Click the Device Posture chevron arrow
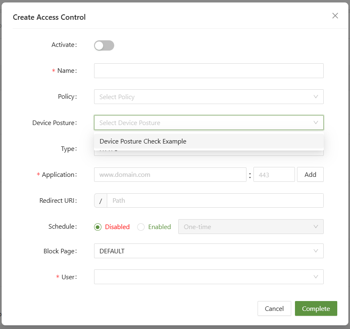Viewport: 350px width, 329px height. tap(315, 123)
